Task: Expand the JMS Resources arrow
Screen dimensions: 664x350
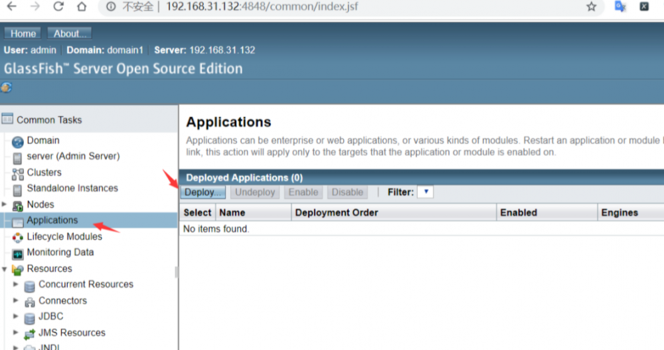Action: (16, 332)
